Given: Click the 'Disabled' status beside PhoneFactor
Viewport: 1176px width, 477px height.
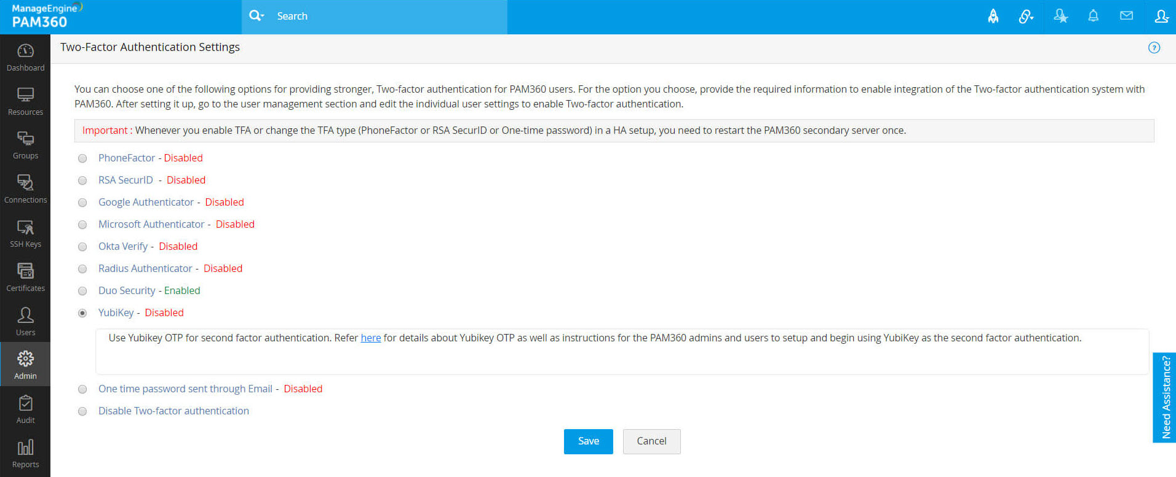Looking at the screenshot, I should tap(183, 158).
